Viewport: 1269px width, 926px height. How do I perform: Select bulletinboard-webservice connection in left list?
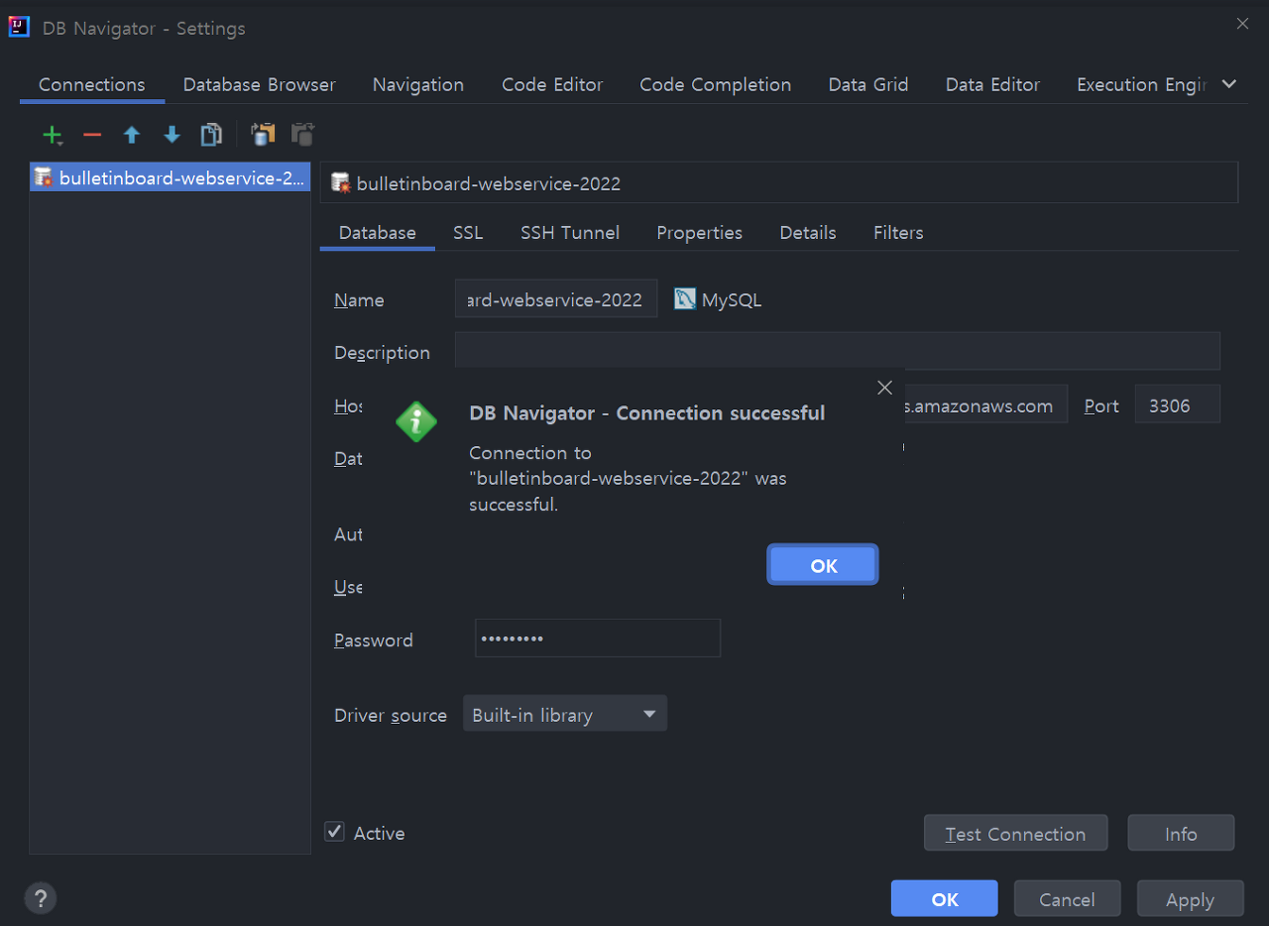click(x=171, y=178)
